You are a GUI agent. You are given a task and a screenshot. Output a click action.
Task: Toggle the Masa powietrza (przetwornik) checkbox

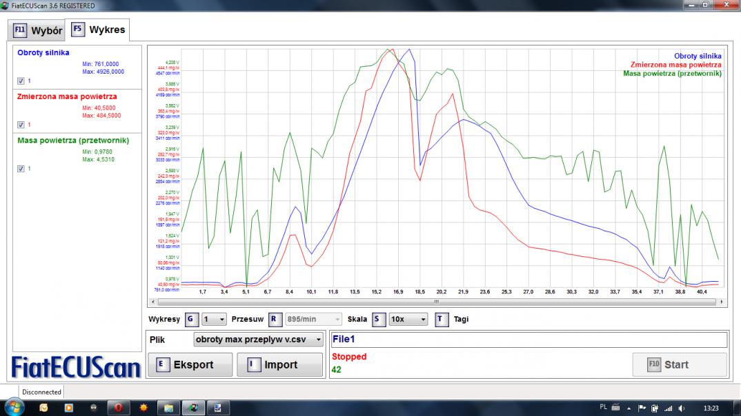tap(21, 169)
